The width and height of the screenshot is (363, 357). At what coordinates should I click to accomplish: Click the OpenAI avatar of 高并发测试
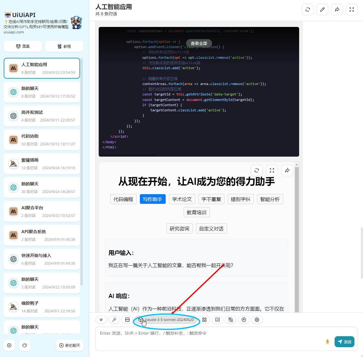pyautogui.click(x=13, y=116)
